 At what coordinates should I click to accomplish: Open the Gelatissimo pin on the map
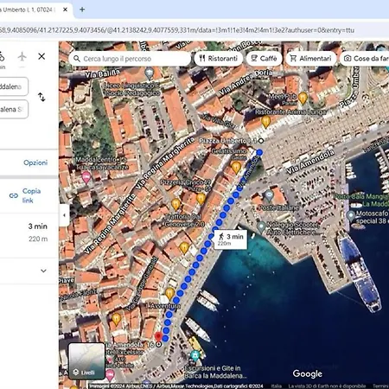click(x=236, y=168)
